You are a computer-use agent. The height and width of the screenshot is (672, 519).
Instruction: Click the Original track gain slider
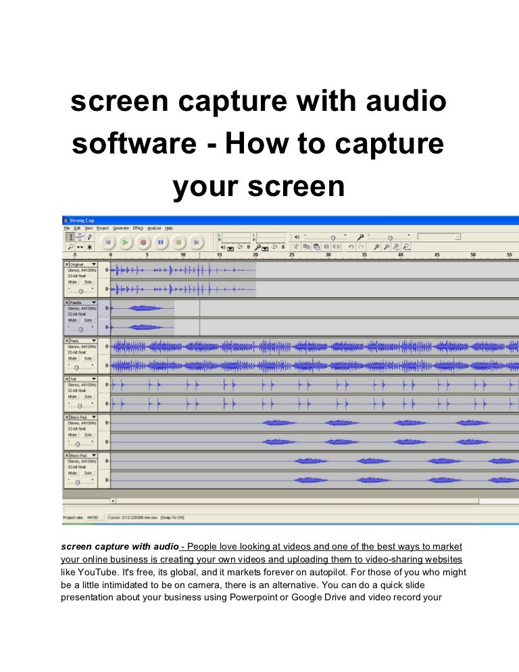(x=80, y=291)
